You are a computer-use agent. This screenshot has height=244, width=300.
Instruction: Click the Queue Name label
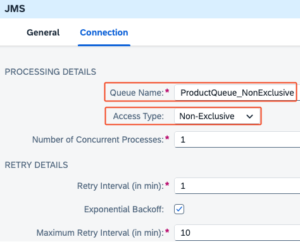(137, 93)
